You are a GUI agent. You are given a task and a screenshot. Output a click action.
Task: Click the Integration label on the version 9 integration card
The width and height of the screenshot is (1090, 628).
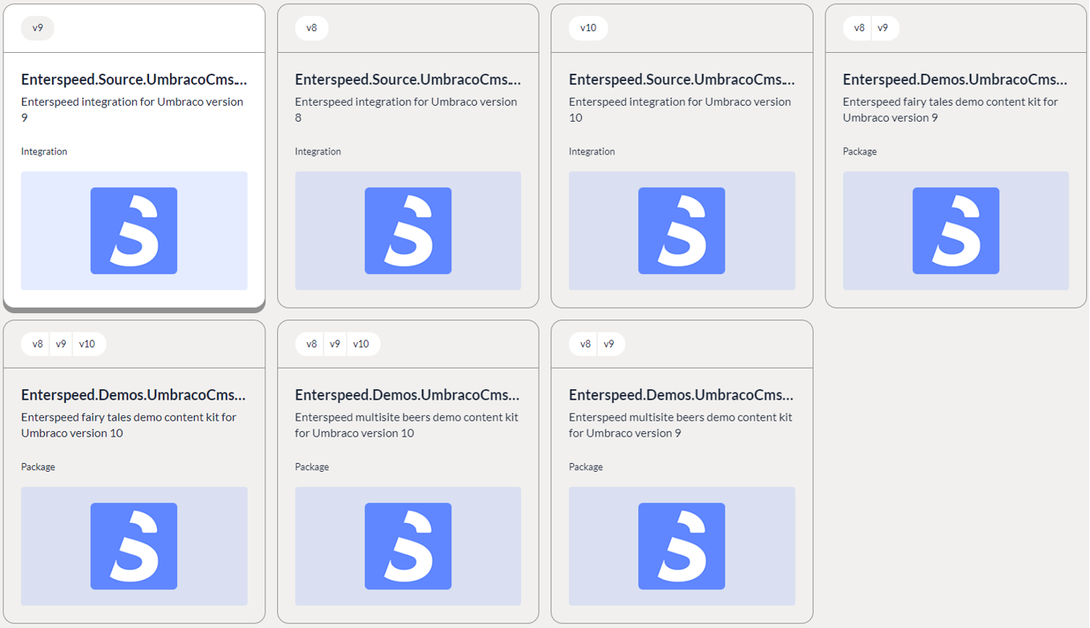pyautogui.click(x=44, y=151)
